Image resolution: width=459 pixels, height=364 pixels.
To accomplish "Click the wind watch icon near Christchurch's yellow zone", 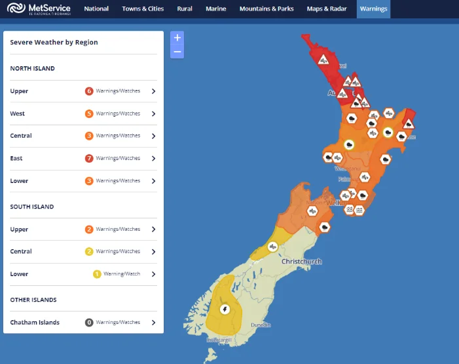I will tap(272, 247).
